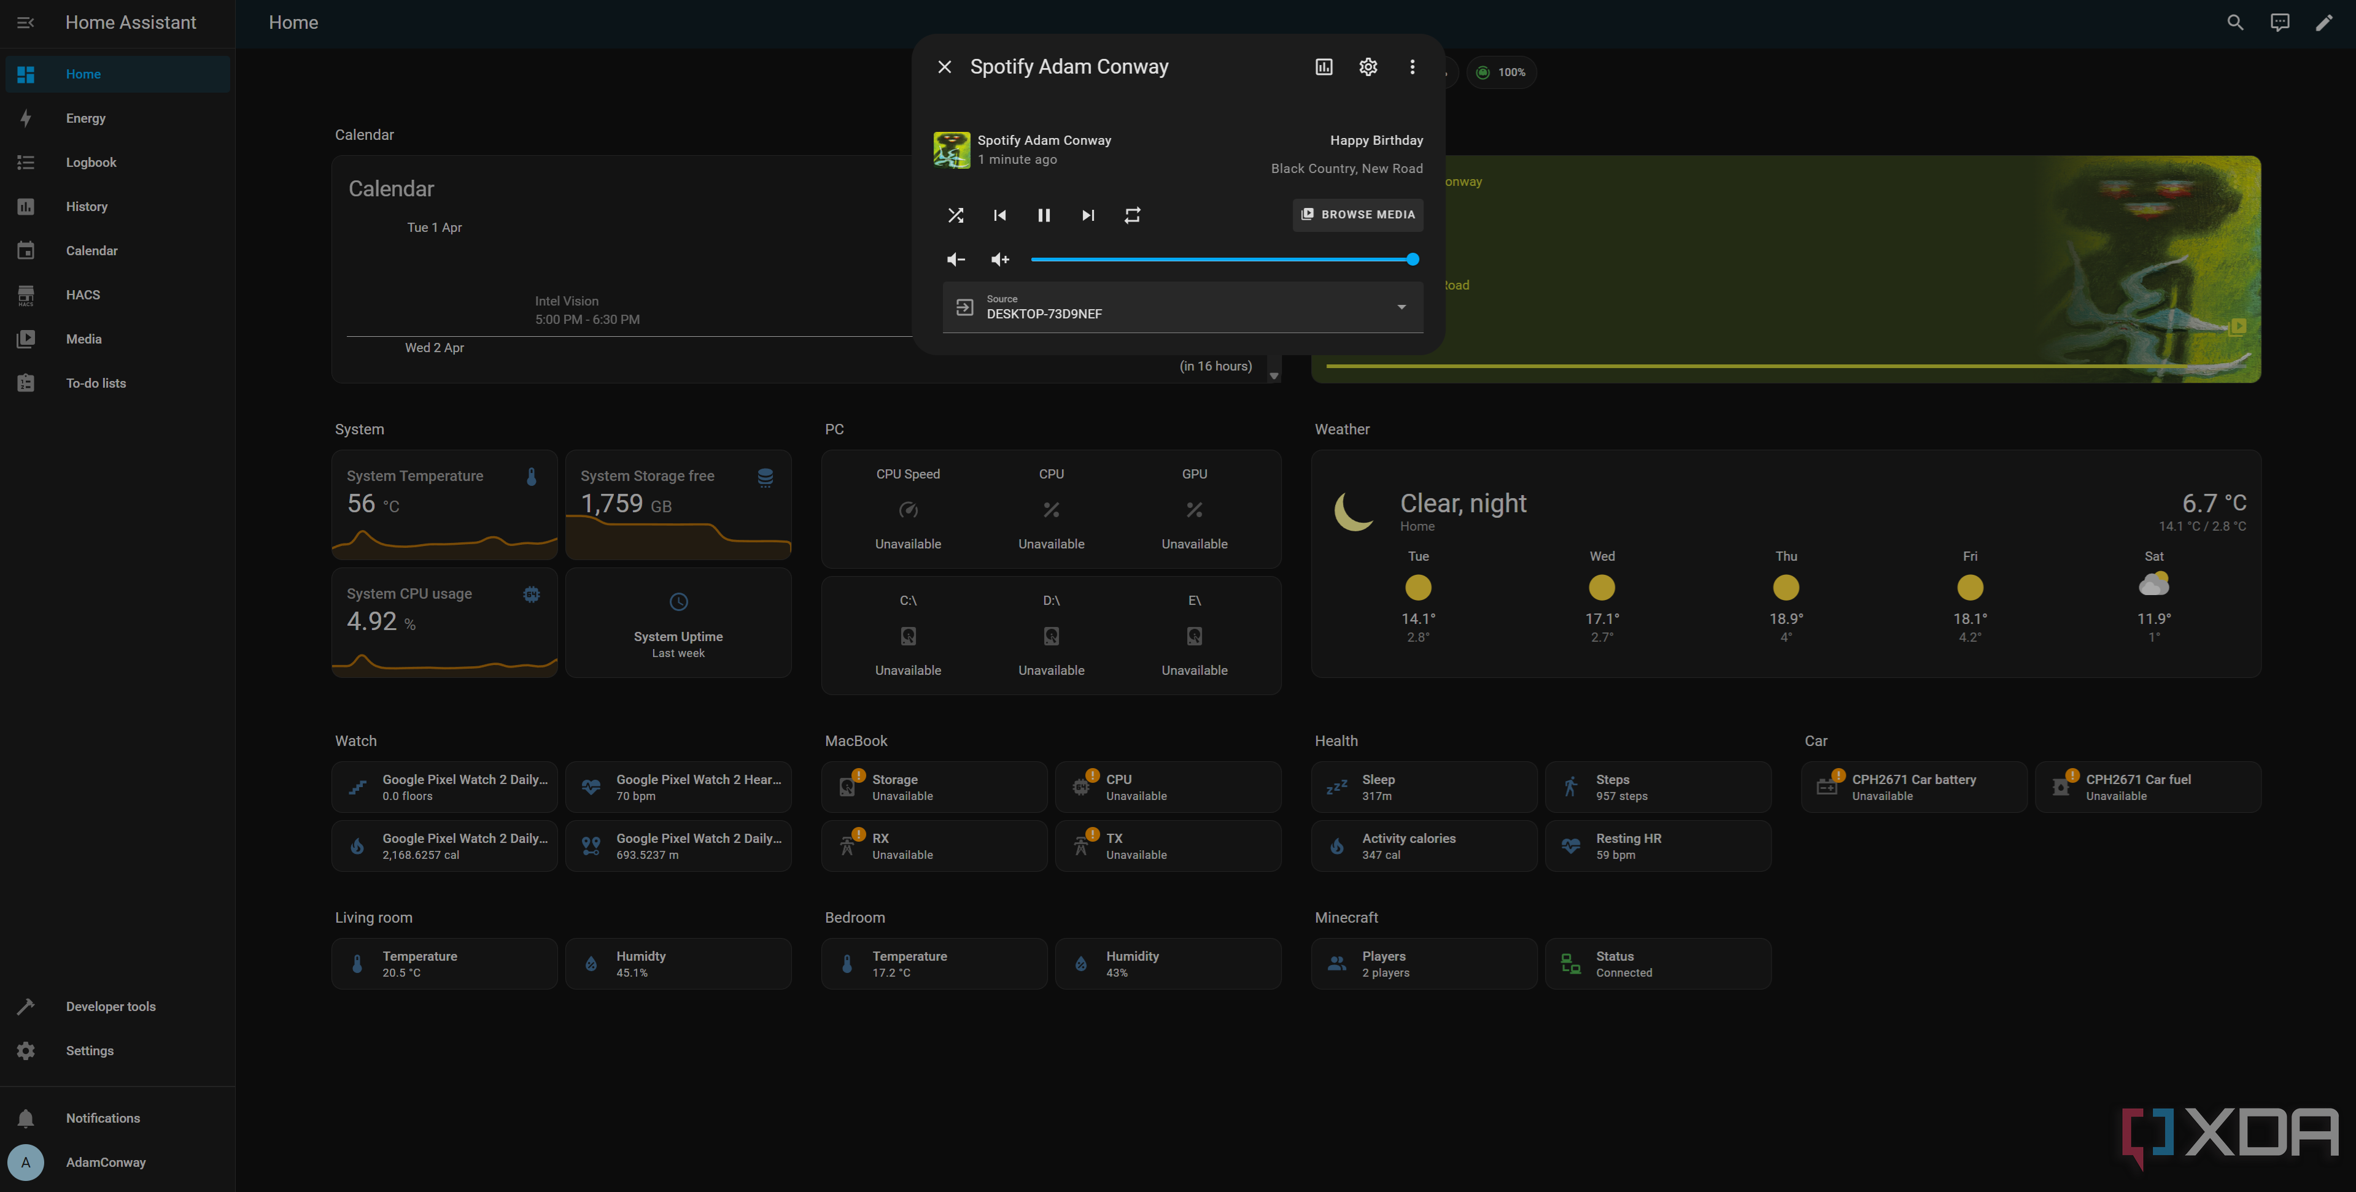The width and height of the screenshot is (2356, 1192).
Task: Open MacBook Storage tile
Action: pos(934,787)
